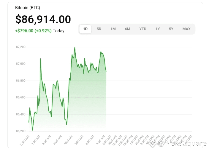Click the 86,200 y-axis label

pos(20,131)
